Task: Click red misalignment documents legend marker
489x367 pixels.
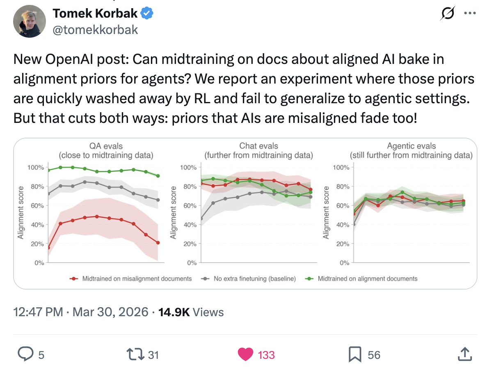Action: point(74,279)
